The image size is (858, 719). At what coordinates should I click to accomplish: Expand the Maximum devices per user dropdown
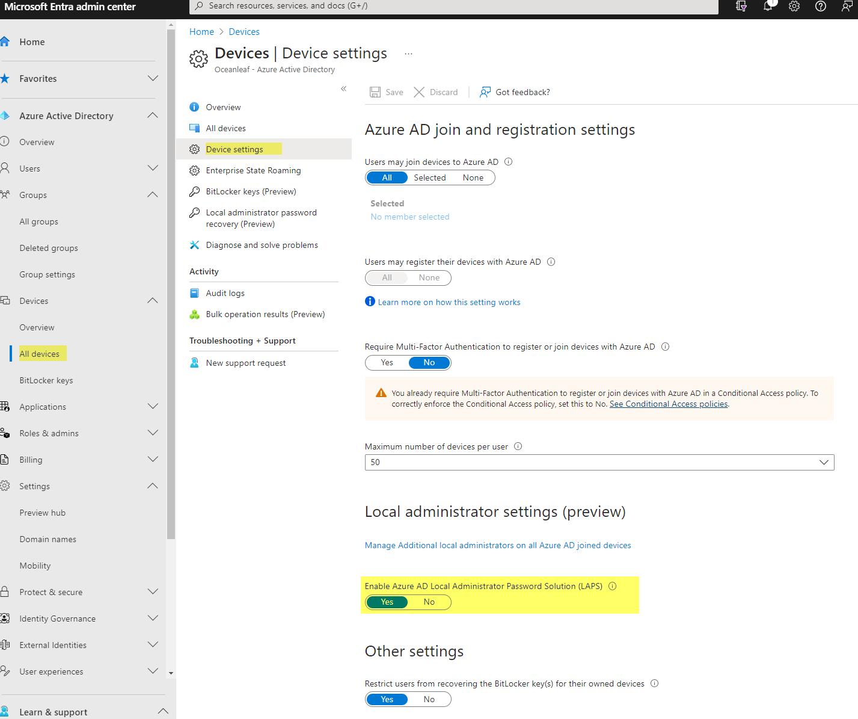(x=823, y=462)
